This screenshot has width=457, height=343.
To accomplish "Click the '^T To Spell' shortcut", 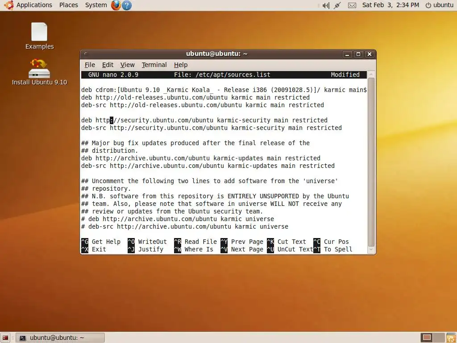I will tap(333, 249).
